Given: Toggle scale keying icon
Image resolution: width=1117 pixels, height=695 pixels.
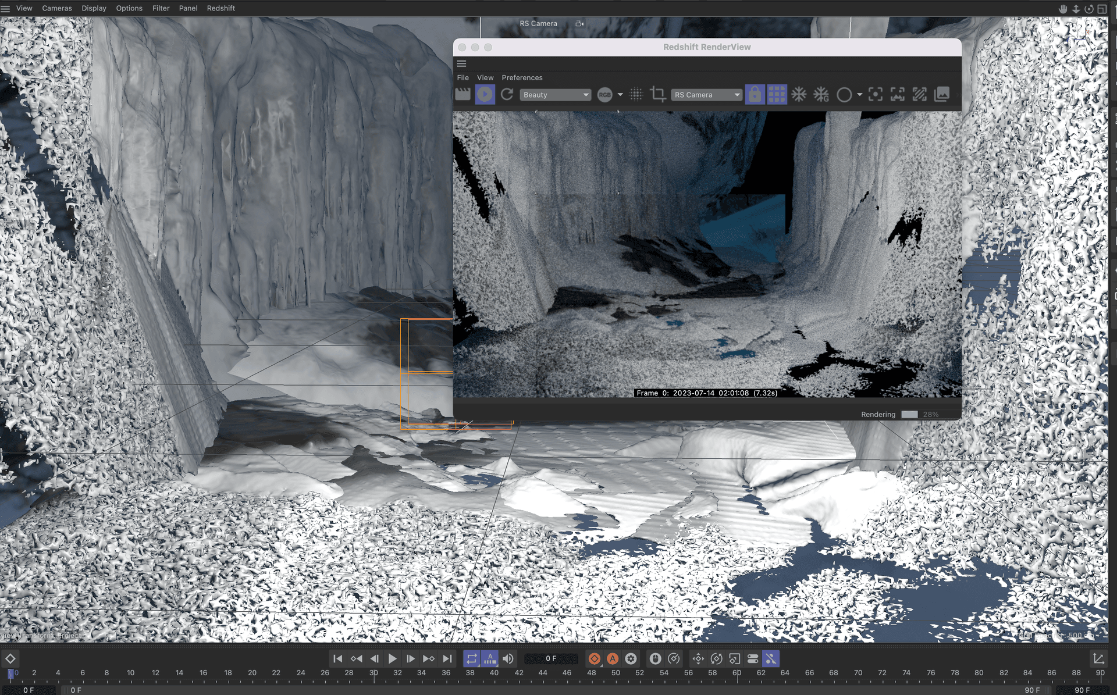Looking at the screenshot, I should [x=734, y=658].
